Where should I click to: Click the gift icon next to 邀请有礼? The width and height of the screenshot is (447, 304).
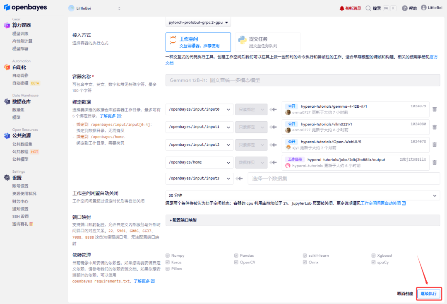coord(31,224)
